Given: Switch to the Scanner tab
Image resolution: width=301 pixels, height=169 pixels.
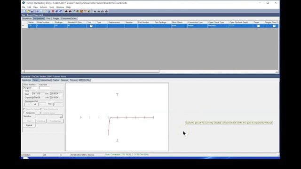Looking at the screenshot, I should tap(64, 80).
